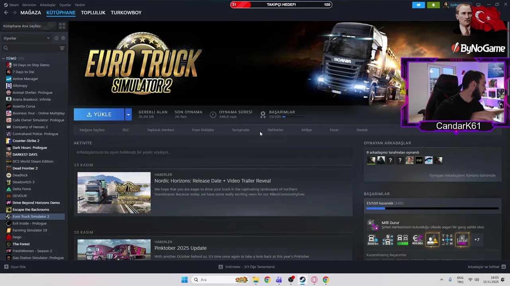Open Microsoft Teams from the taskbar

[x=279, y=280]
